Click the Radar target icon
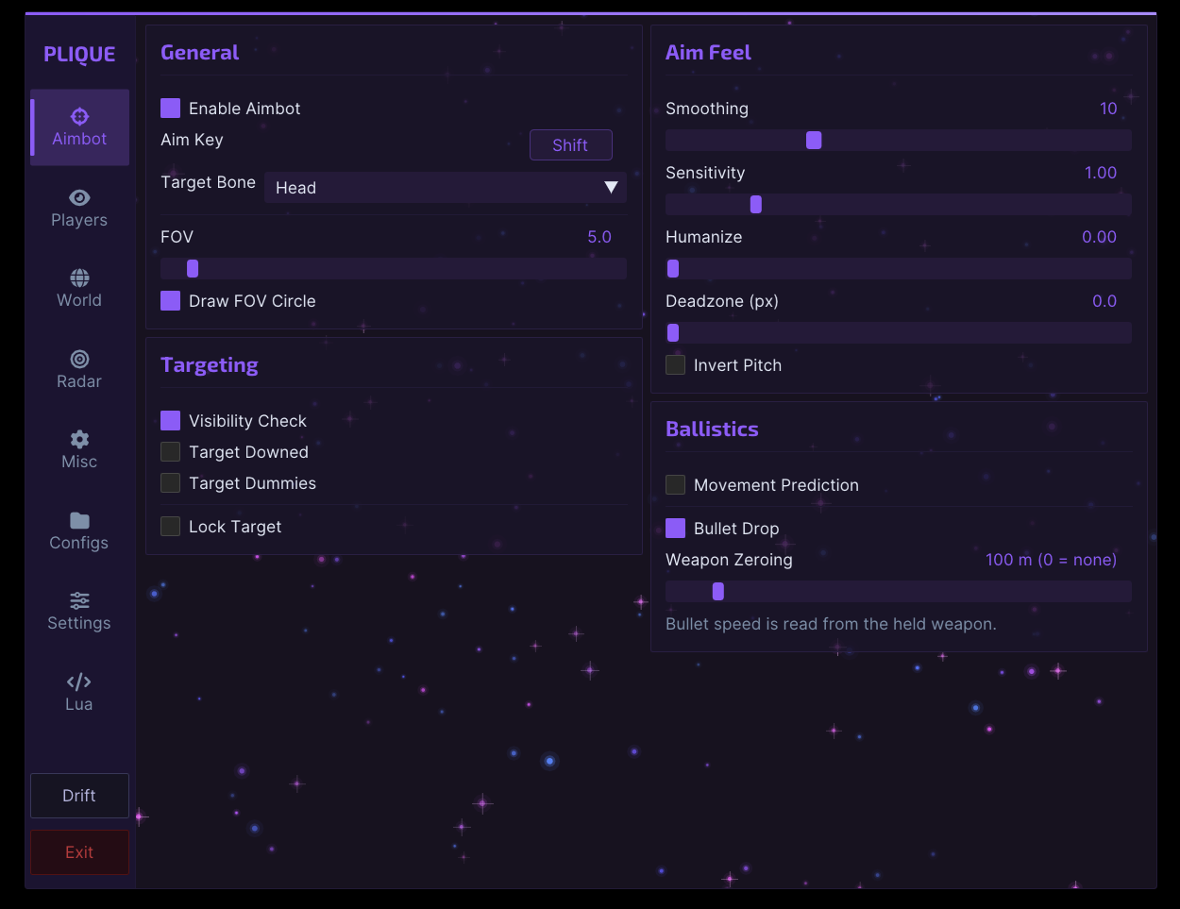 click(x=79, y=359)
